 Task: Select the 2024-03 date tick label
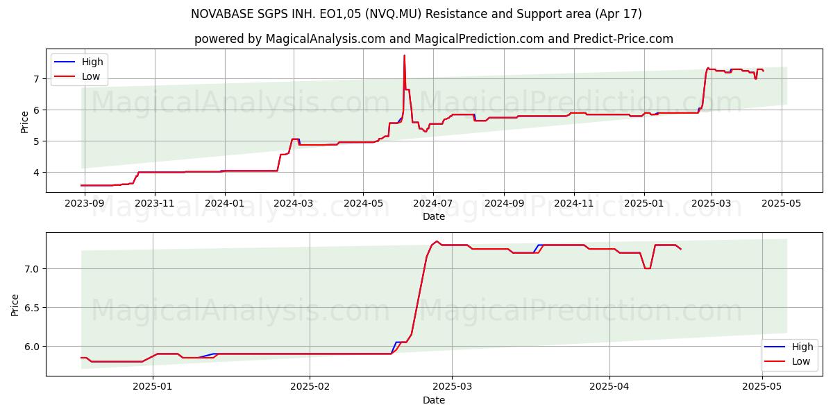pyautogui.click(x=294, y=204)
